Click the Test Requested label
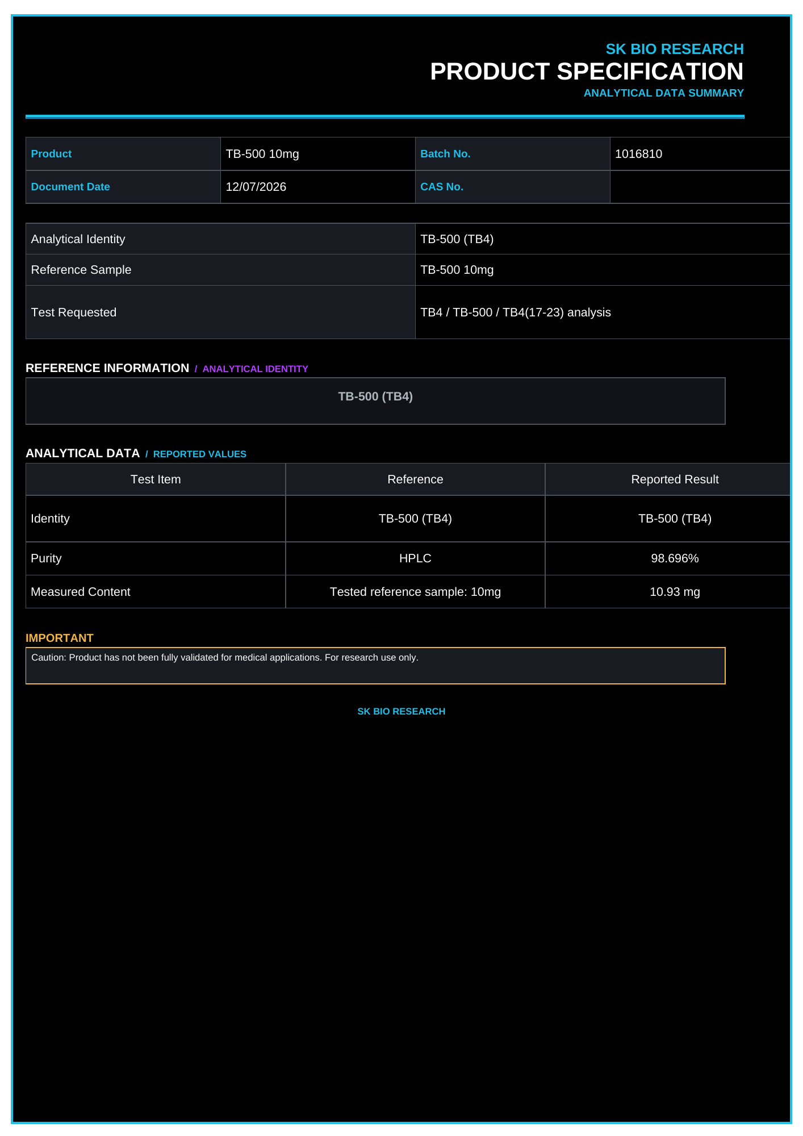Image resolution: width=803 pixels, height=1136 pixels. coord(73,312)
